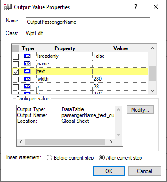Image resolution: width=167 pixels, height=182 pixels.
Task: Check the width property checkbox
Action: coord(16,79)
